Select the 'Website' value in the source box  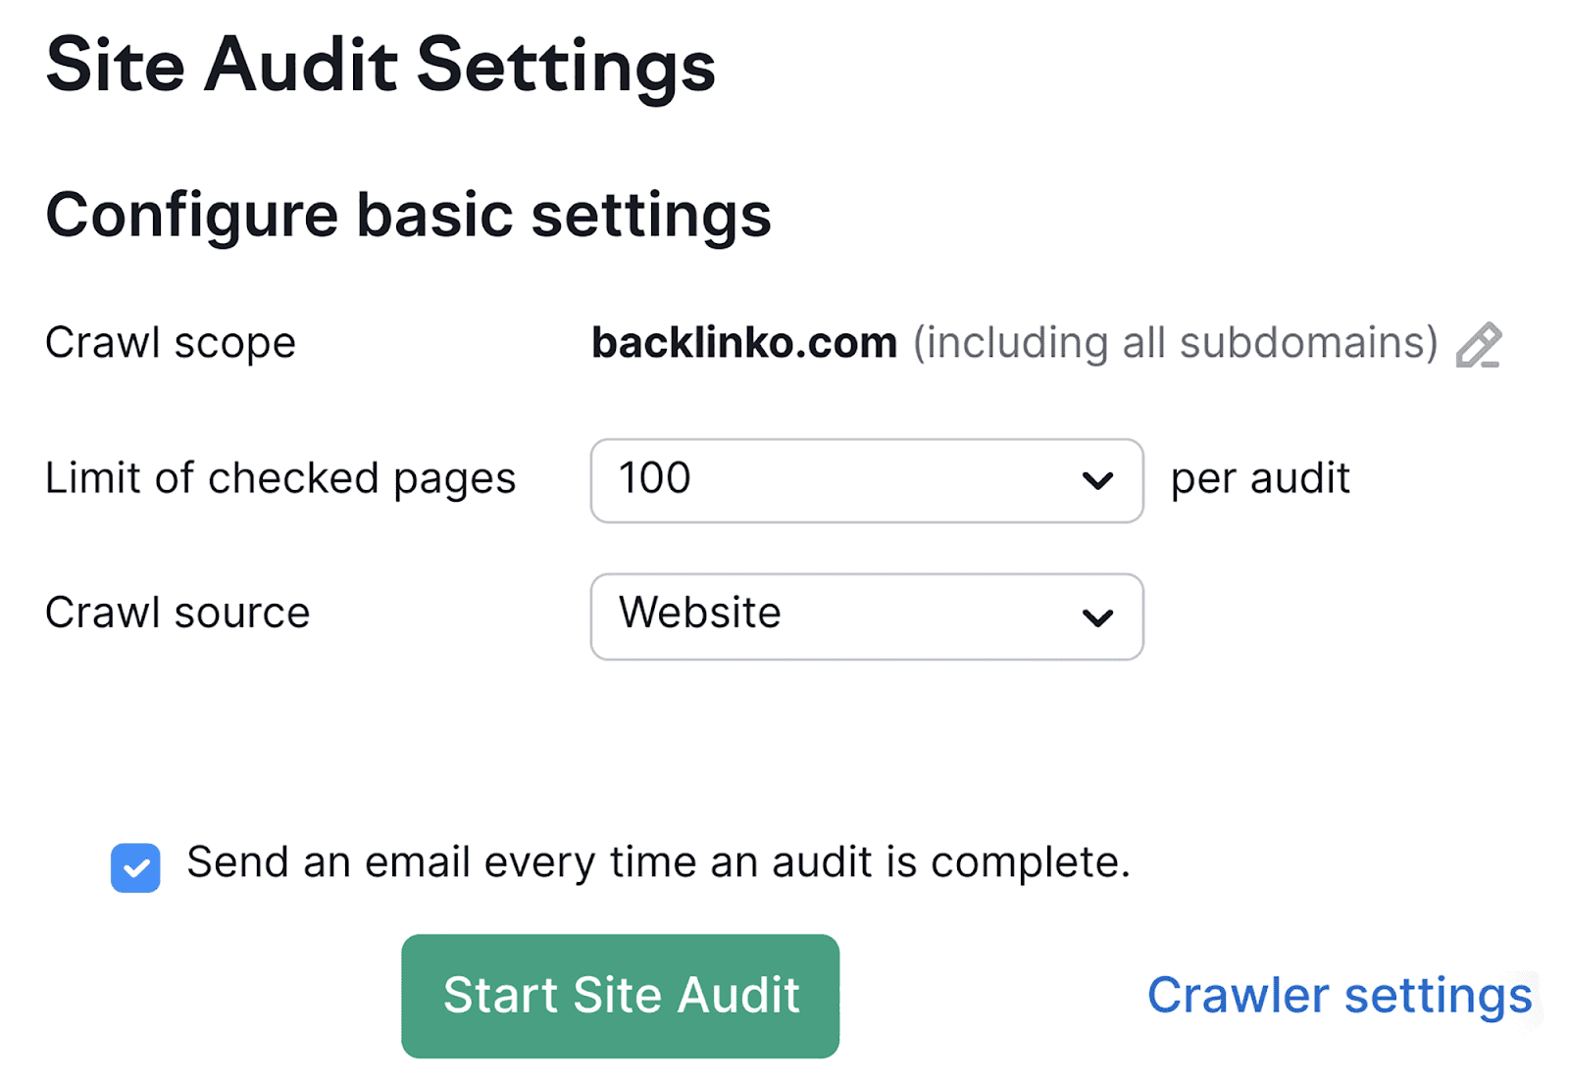[x=700, y=614]
